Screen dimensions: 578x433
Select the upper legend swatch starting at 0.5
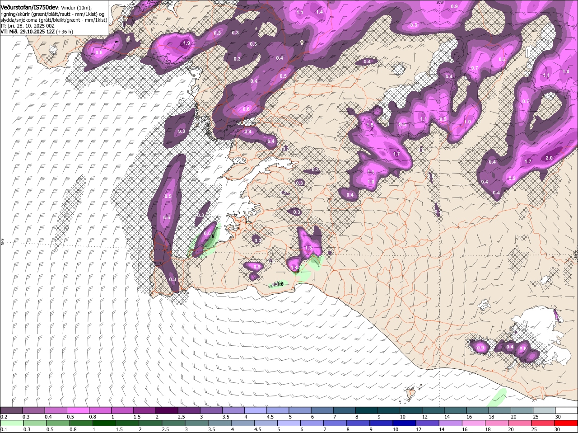click(x=78, y=410)
